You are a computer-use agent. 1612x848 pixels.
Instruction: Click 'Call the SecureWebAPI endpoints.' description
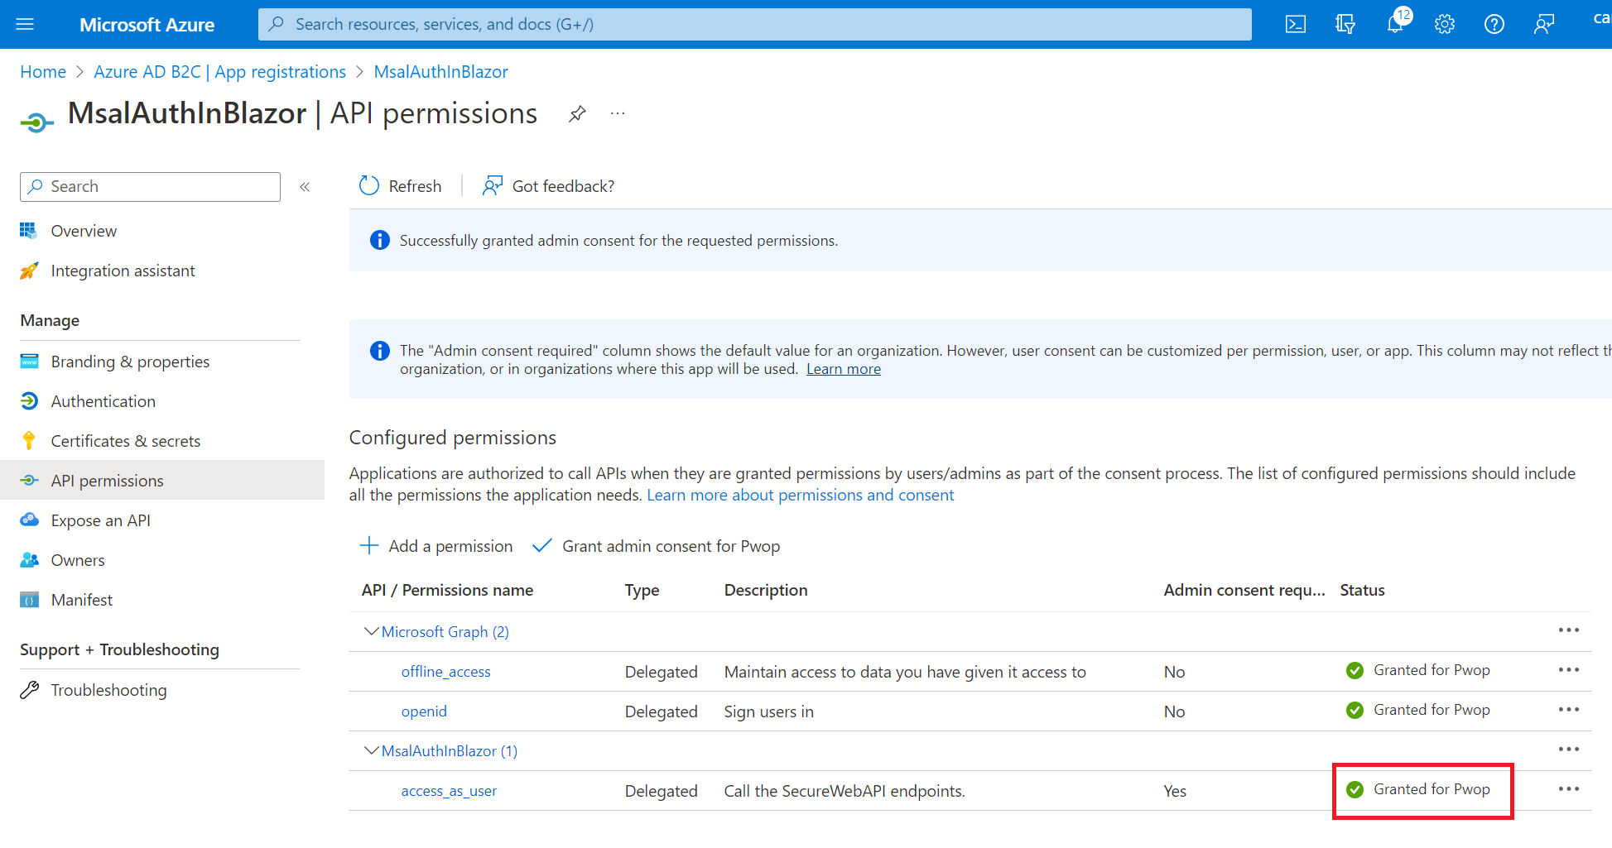(x=844, y=791)
